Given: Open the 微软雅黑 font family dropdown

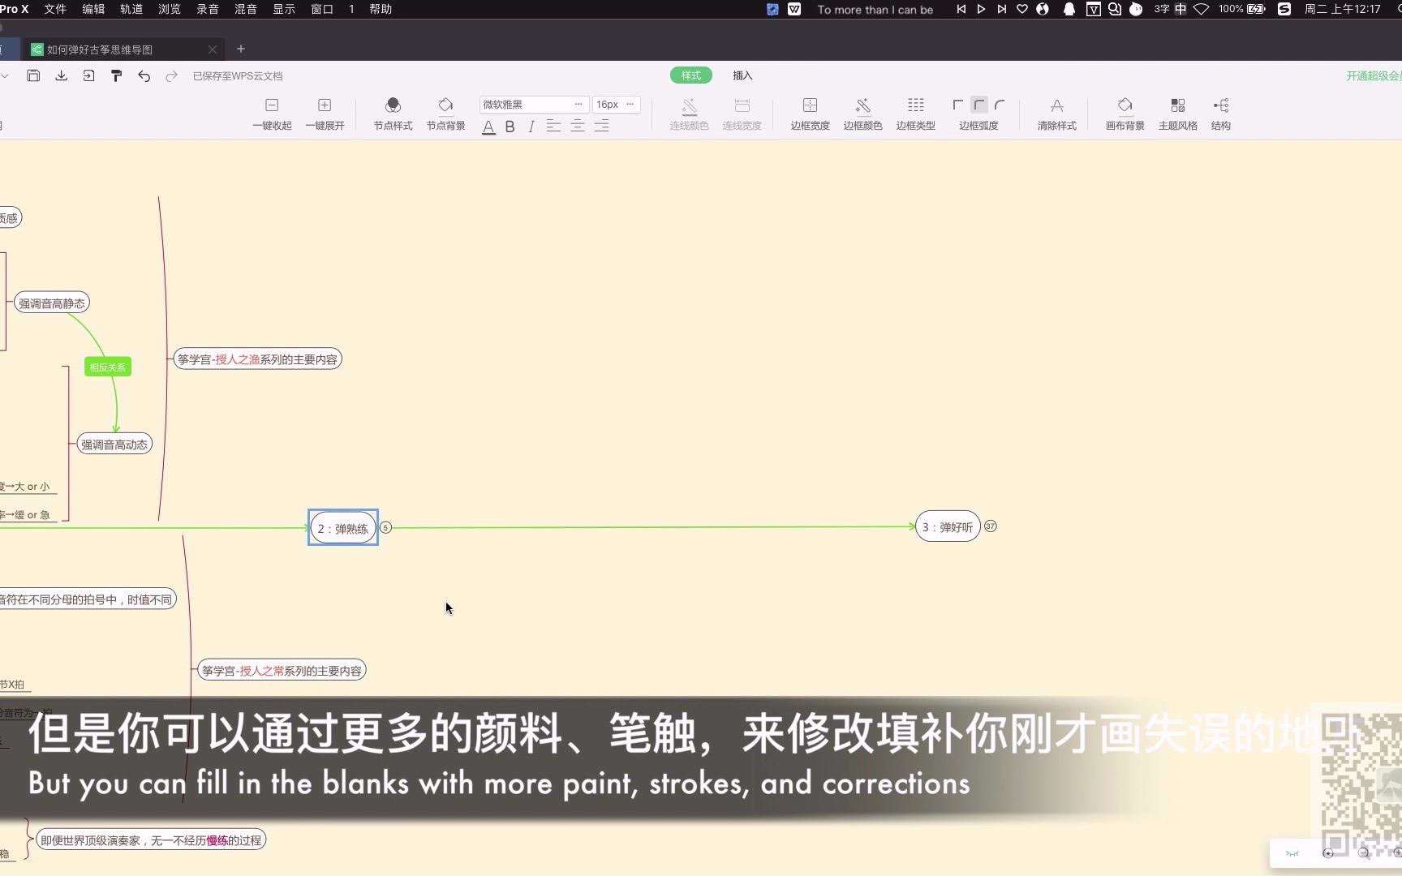Looking at the screenshot, I should [x=533, y=105].
